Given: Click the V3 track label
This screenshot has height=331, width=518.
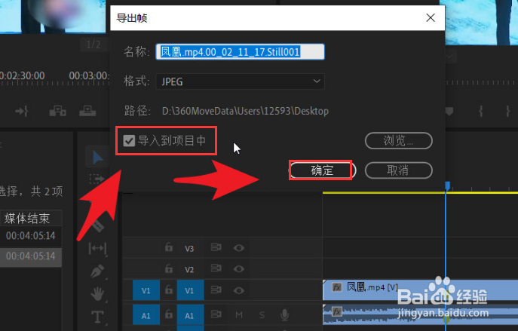Looking at the screenshot, I should 189,248.
